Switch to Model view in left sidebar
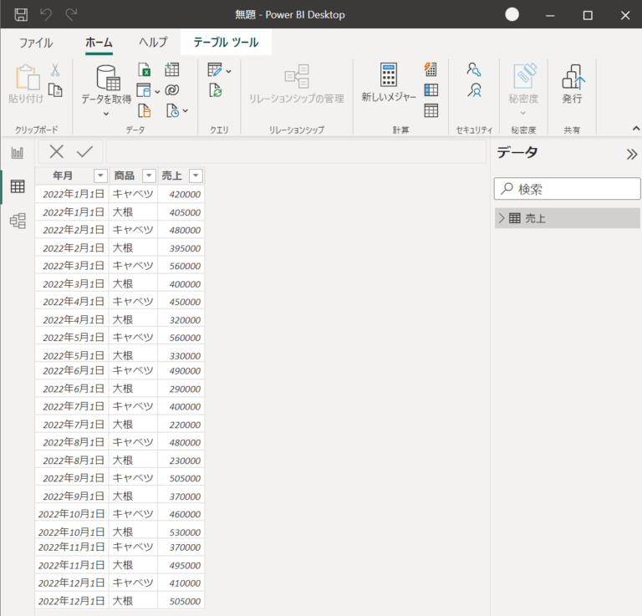The height and width of the screenshot is (616, 642). (18, 221)
